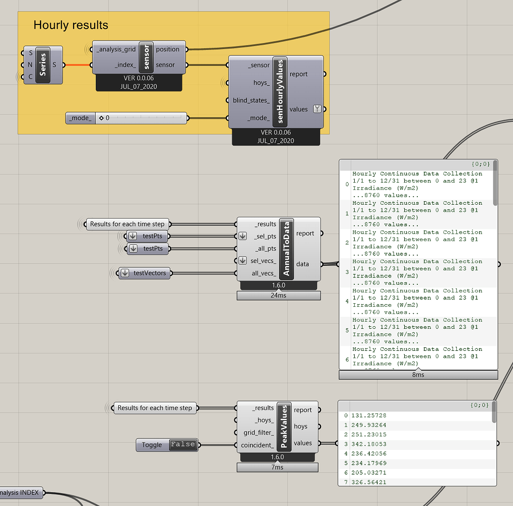This screenshot has width=513, height=506.
Task: Select the sensor component label
Action: tap(146, 57)
